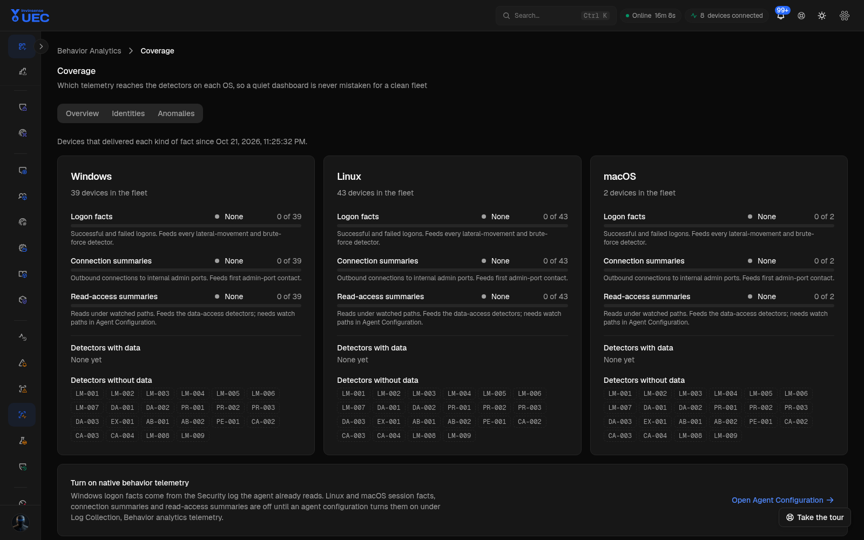Focus the Search input field
Screen dimensions: 864x540
(x=556, y=16)
